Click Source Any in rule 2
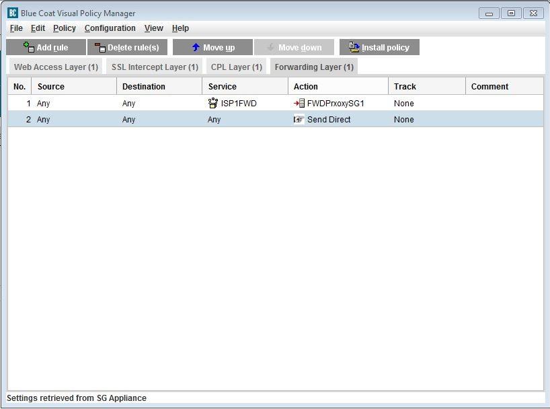 pos(44,119)
